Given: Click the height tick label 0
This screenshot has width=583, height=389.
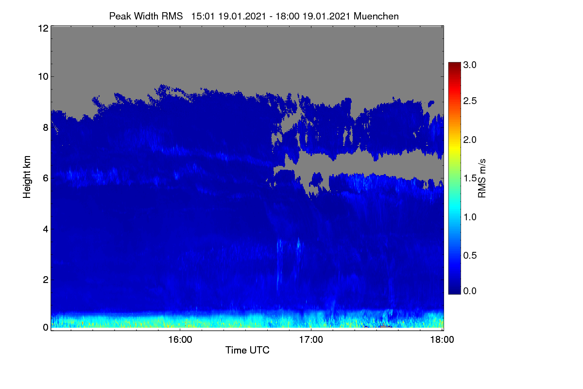Looking at the screenshot, I should pos(45,327).
